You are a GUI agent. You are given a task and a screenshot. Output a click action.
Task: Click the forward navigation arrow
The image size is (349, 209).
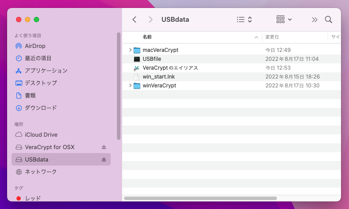[x=151, y=20]
